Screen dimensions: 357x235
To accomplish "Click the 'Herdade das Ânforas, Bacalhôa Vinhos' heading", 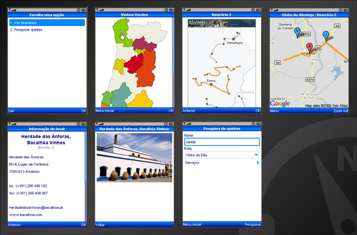I will (x=46, y=139).
